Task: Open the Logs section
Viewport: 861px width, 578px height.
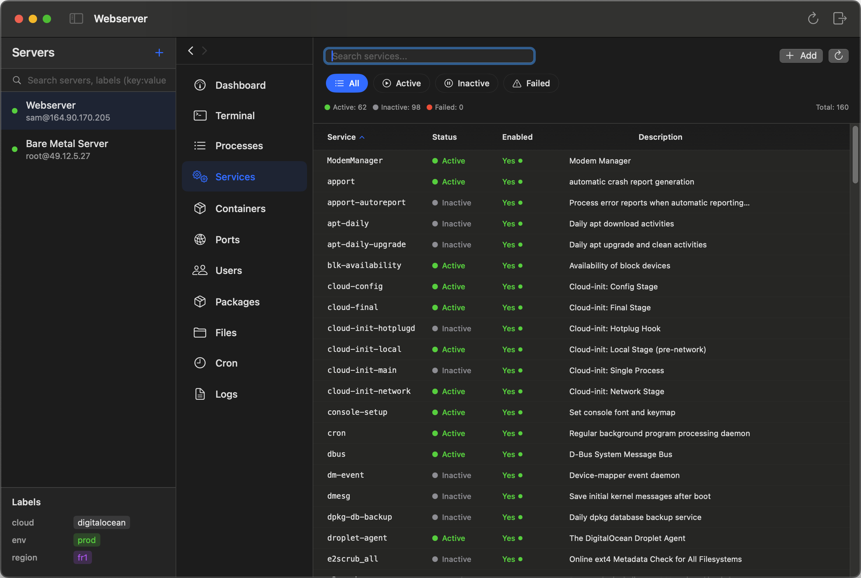Action: (244, 394)
